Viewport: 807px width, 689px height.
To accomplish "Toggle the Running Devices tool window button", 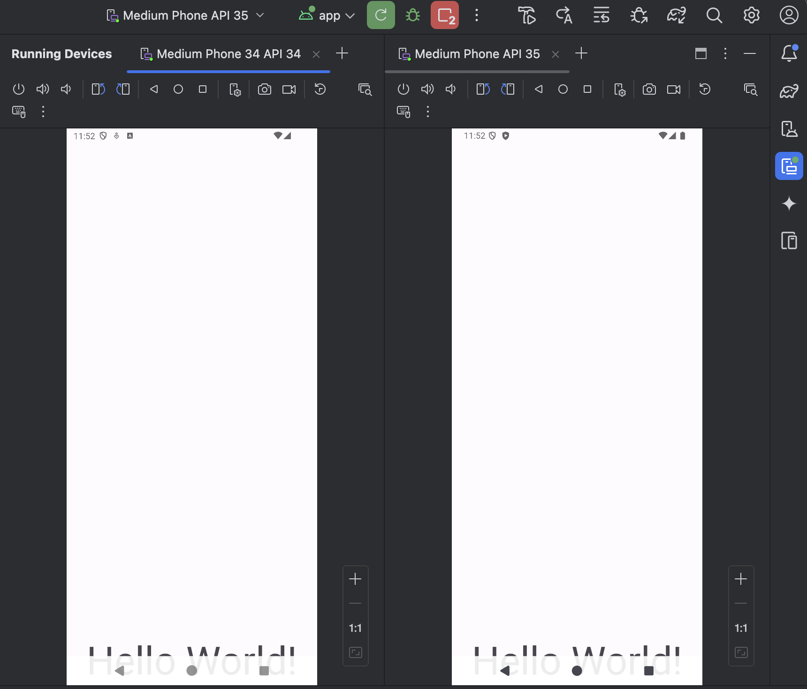I will [x=789, y=166].
